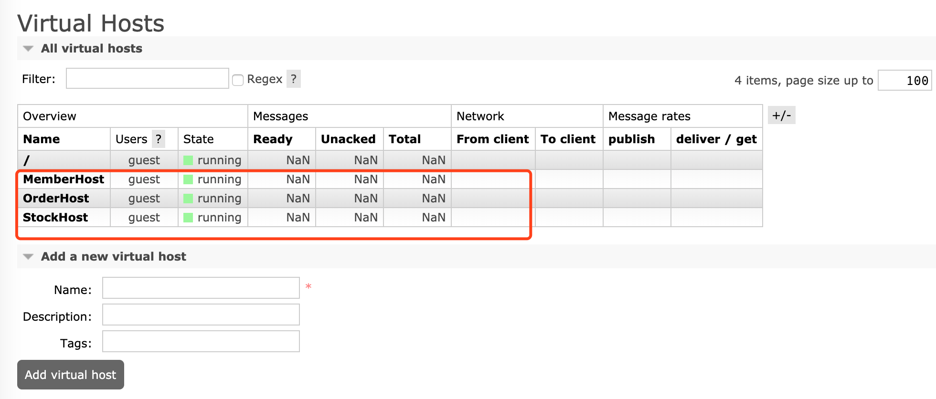Image resolution: width=936 pixels, height=399 pixels.
Task: Click the +/- columns toggle button
Action: point(782,115)
